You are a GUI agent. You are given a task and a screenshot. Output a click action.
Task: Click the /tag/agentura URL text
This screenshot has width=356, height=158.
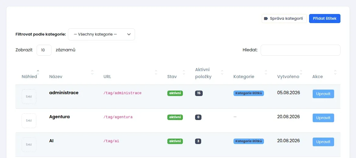[118, 117]
